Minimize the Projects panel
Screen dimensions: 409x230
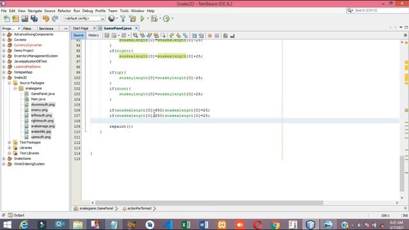point(66,28)
